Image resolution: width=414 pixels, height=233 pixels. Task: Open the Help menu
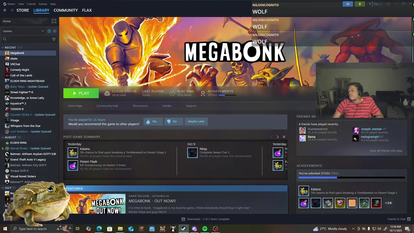click(x=53, y=4)
